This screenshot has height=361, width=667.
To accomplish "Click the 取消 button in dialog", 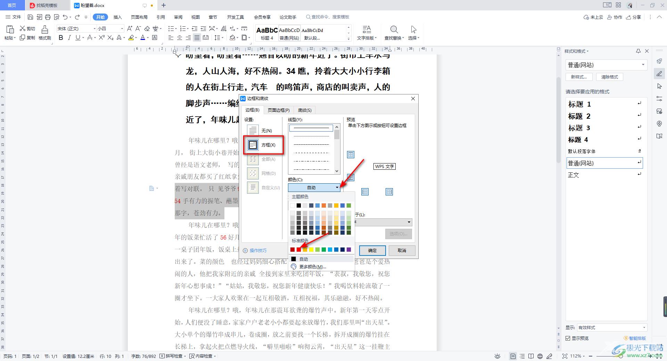I will click(402, 250).
